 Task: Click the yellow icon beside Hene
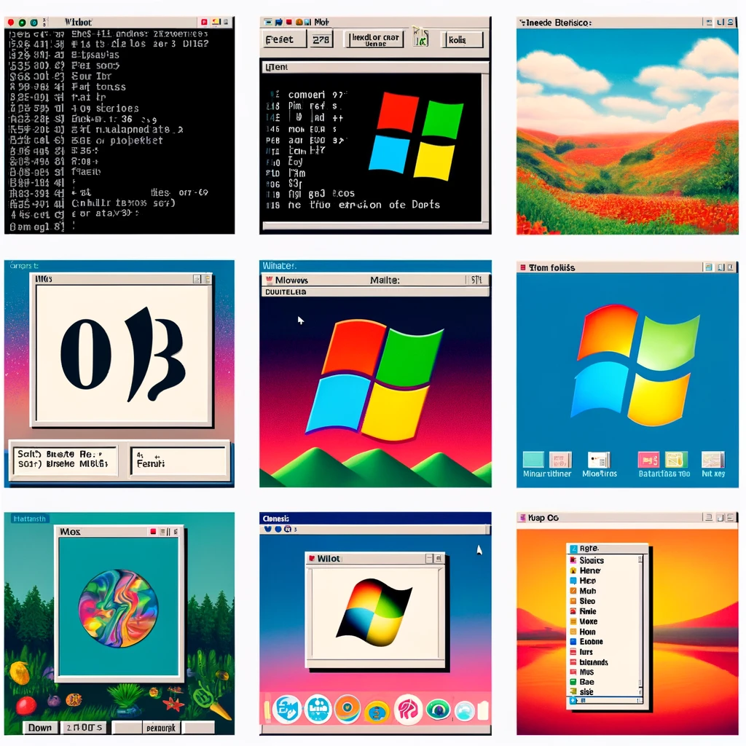(573, 570)
